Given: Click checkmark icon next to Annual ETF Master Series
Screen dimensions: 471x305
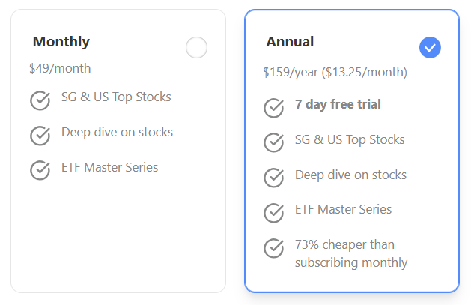Looking at the screenshot, I should 273,213.
